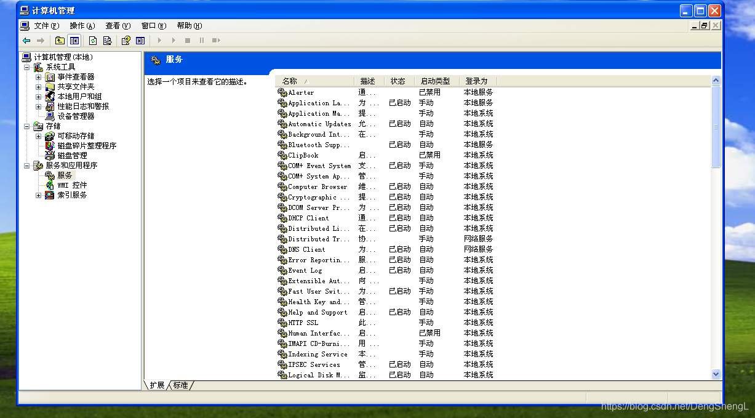The height and width of the screenshot is (418, 755).
Task: Click the gear icon of DHCP Client
Action: coord(282,218)
